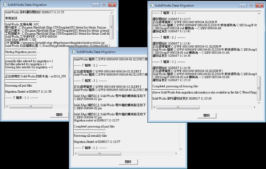Click the line 'SolidWorks 主機名稱: J-PC'
Image resolution: width=266 pixels, height=169 pixels.
pyautogui.click(x=22, y=24)
